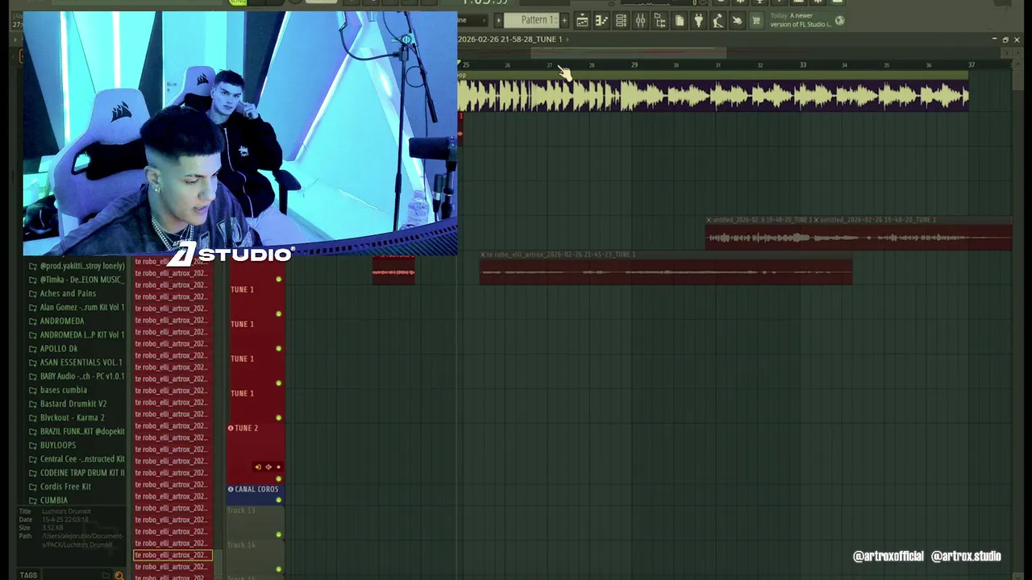The width and height of the screenshot is (1032, 580).
Task: Toggle mute dot on Track 14
Action: 279,570
